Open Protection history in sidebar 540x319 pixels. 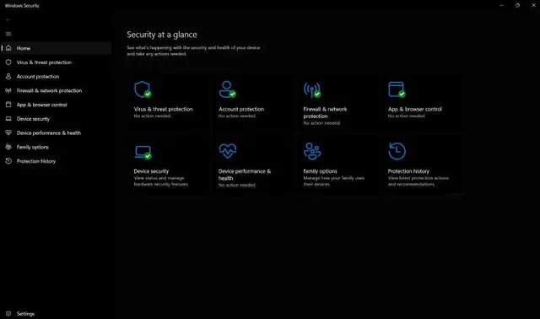[57, 161]
